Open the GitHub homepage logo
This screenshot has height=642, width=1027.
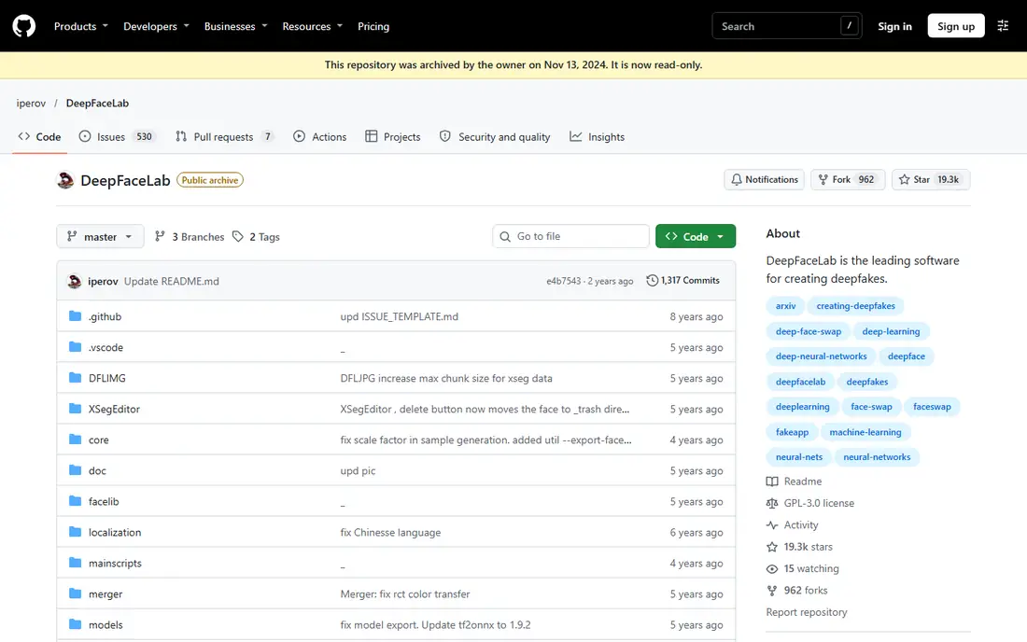24,26
